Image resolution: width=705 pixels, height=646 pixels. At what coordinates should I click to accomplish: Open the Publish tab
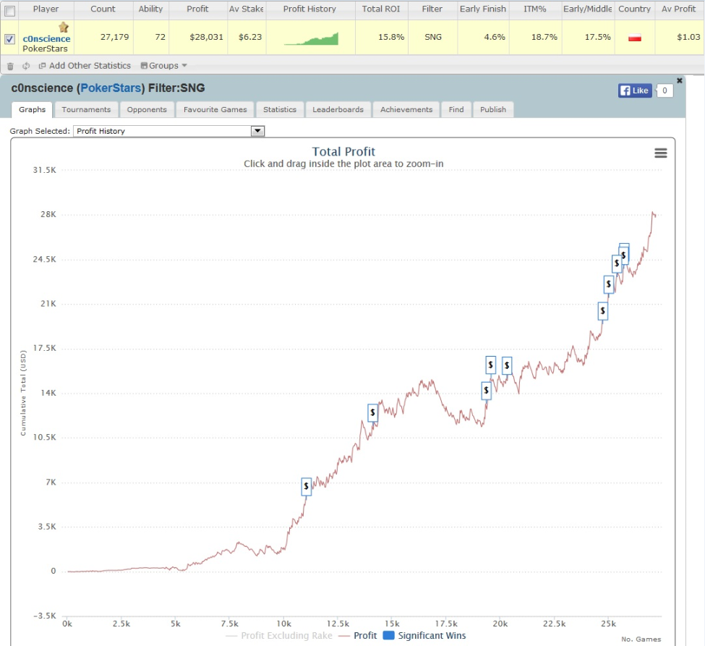click(493, 109)
